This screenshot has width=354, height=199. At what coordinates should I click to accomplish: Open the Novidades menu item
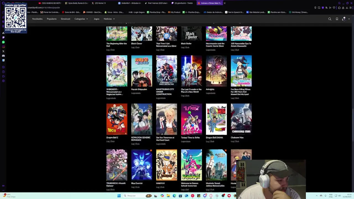click(x=37, y=19)
